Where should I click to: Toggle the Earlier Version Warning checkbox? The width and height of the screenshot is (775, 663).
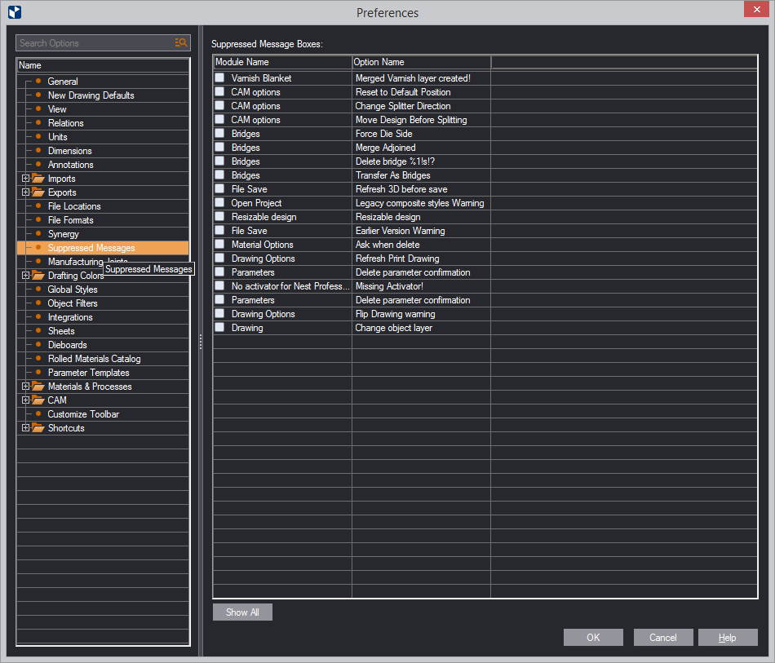coord(220,230)
